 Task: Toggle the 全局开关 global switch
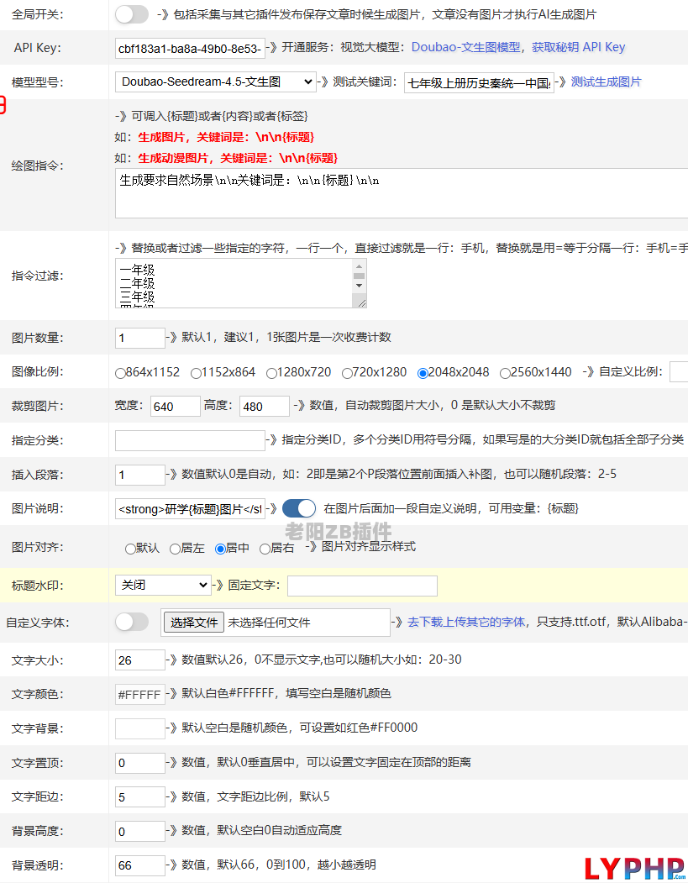click(131, 14)
